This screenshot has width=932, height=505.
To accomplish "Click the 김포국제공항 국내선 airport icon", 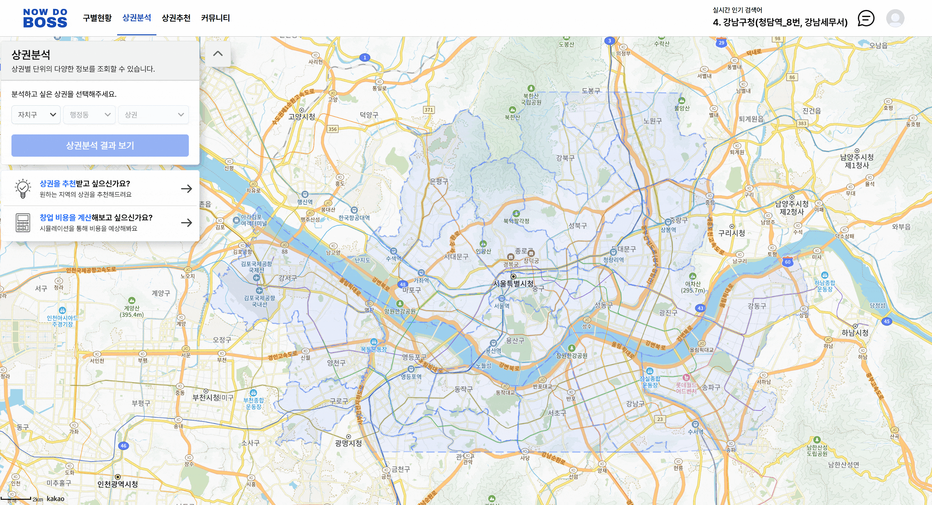I will pos(259,291).
